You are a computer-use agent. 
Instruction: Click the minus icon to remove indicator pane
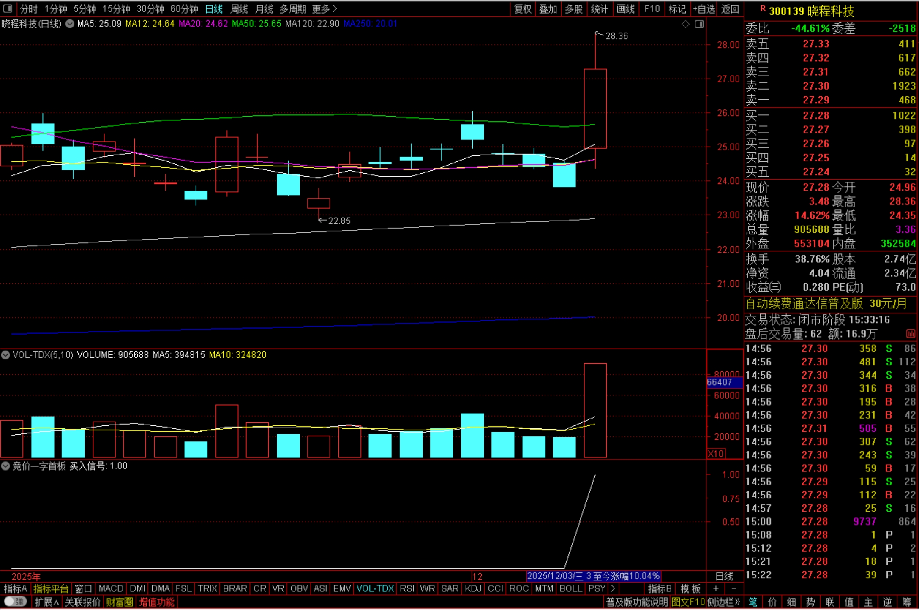pos(734,588)
